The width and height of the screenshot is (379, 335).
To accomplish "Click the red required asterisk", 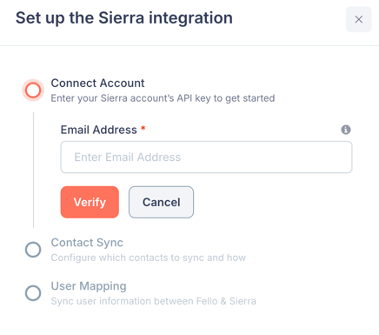I will [143, 128].
